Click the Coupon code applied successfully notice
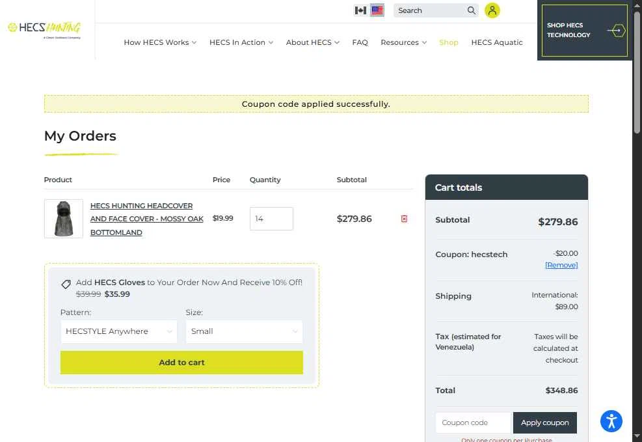This screenshot has width=642, height=442. tap(316, 104)
